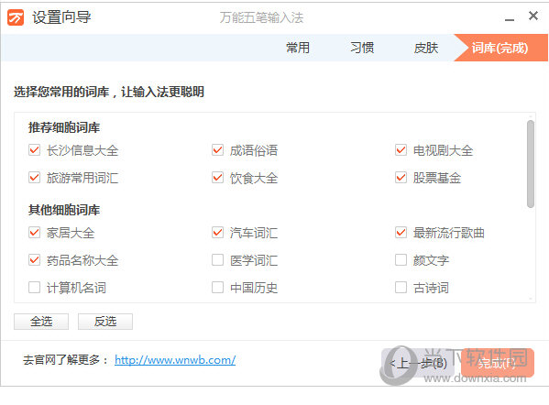549x405 pixels.
Task: Untick 旅游常用词汇 checkbox
Action: pos(34,178)
